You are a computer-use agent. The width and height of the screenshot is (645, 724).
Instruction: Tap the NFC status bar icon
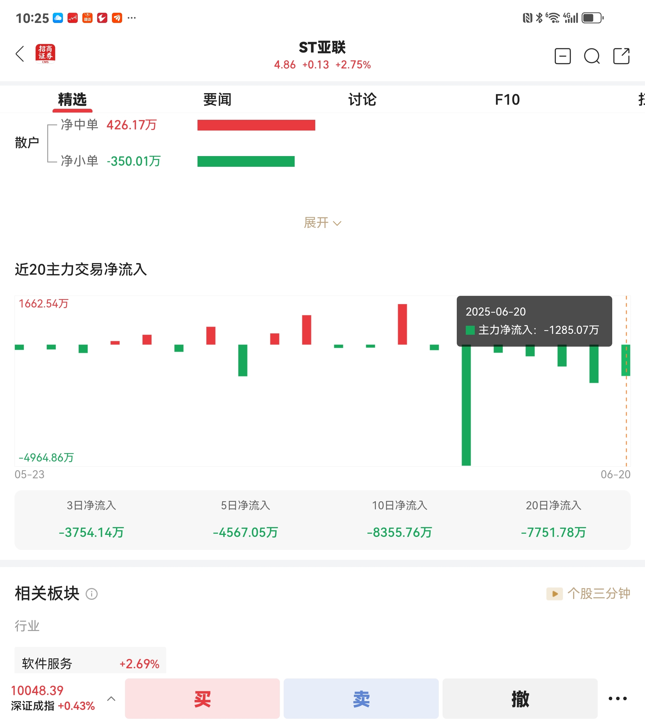[x=527, y=18]
